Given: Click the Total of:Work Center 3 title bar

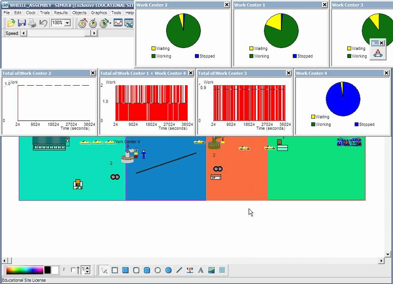Looking at the screenshot, I should pyautogui.click(x=244, y=73).
